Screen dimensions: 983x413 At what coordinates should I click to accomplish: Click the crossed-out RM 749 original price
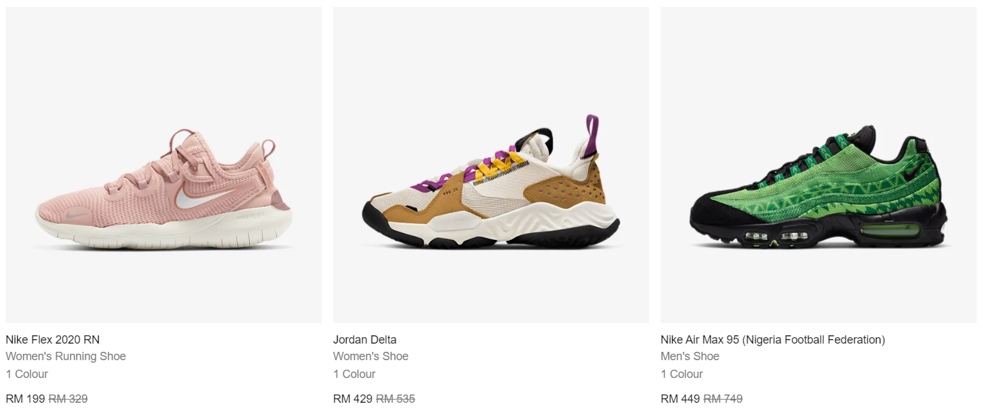point(723,399)
